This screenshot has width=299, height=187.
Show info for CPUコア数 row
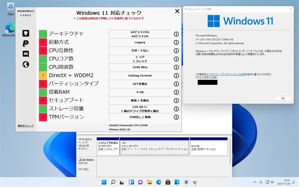coord(176,59)
